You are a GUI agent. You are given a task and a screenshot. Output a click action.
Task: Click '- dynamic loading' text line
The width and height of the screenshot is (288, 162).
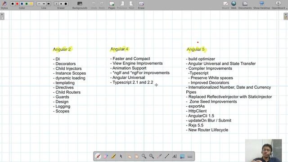[69, 78]
